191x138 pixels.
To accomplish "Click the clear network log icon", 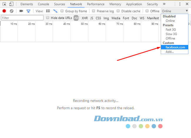I will click(x=11, y=11).
